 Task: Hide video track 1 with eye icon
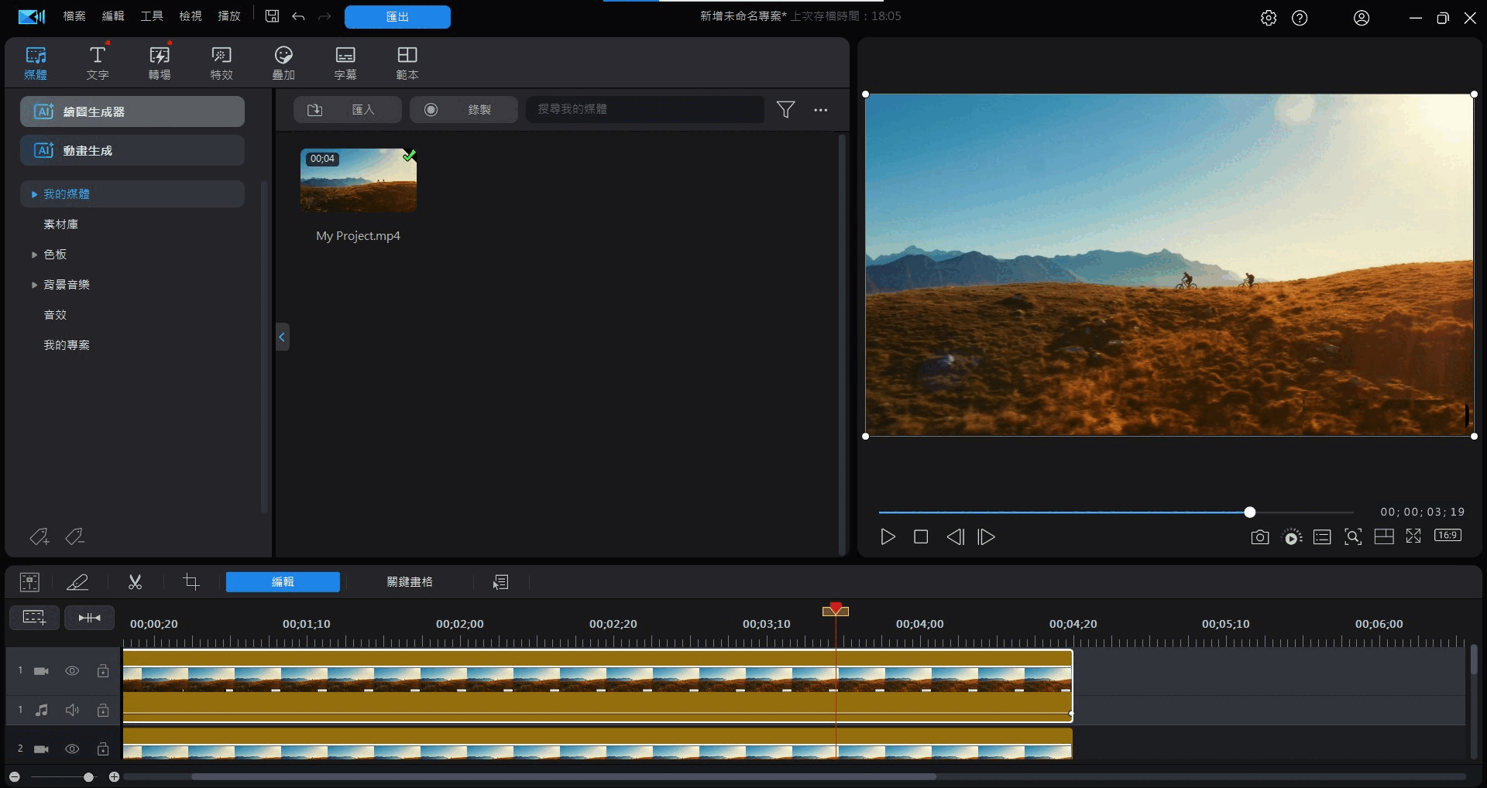pyautogui.click(x=72, y=671)
